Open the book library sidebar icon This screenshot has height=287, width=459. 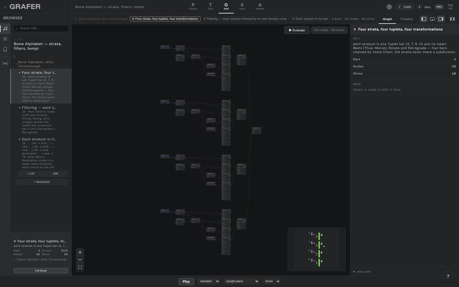5,49
